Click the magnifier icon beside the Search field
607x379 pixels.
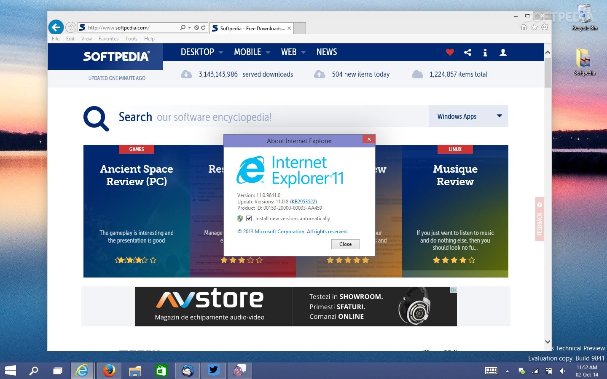pyautogui.click(x=96, y=118)
